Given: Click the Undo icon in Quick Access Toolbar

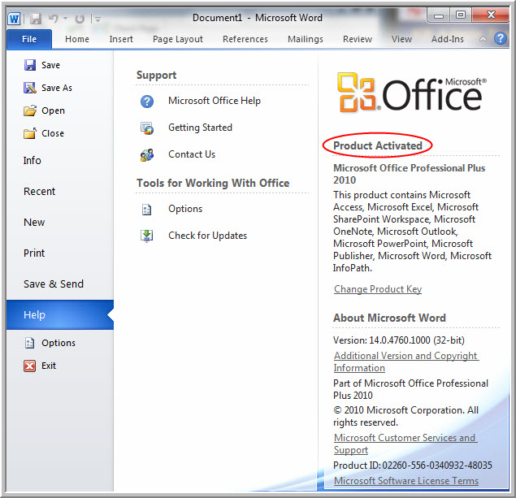Looking at the screenshot, I should (54, 18).
